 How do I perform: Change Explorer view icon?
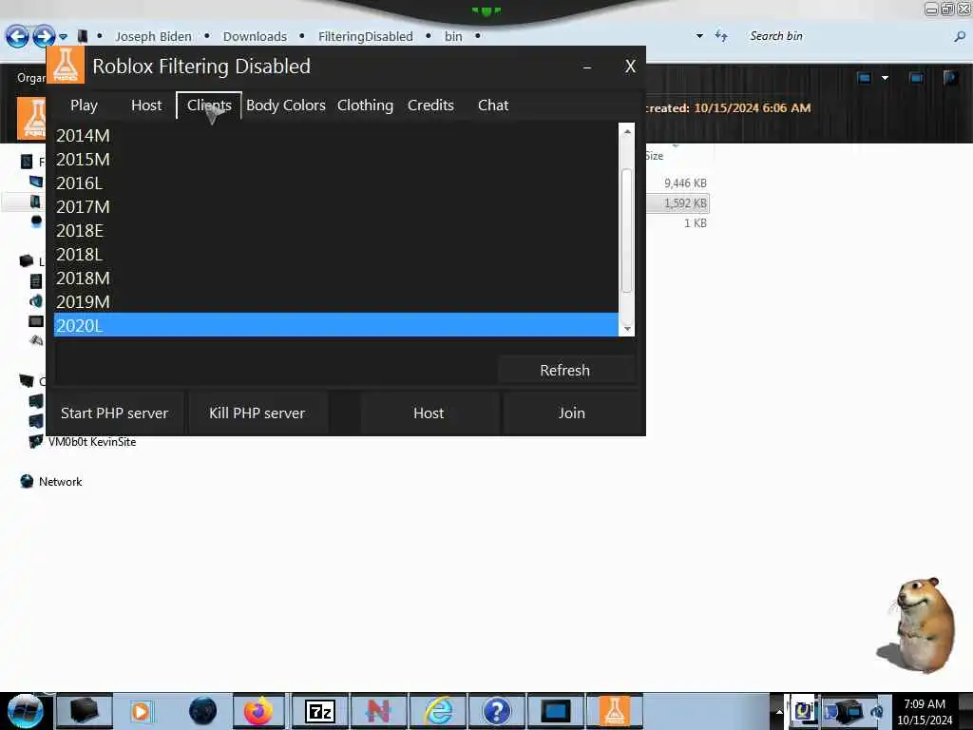point(865,78)
